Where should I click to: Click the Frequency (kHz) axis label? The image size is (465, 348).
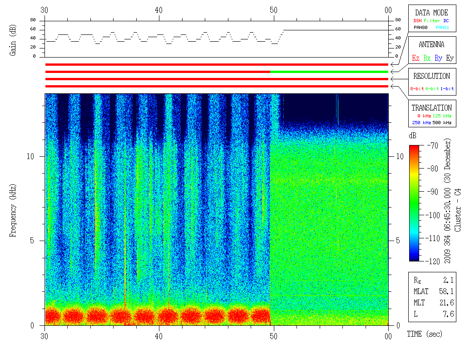click(12, 211)
